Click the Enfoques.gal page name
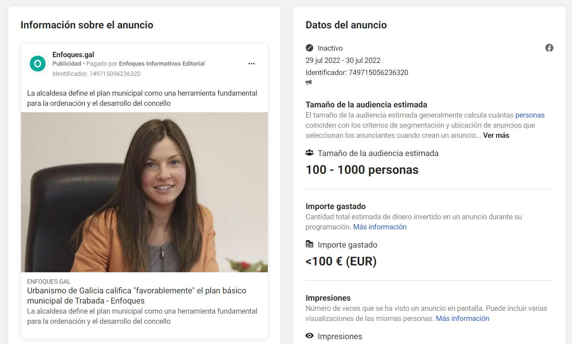This screenshot has height=344, width=572. 73,54
